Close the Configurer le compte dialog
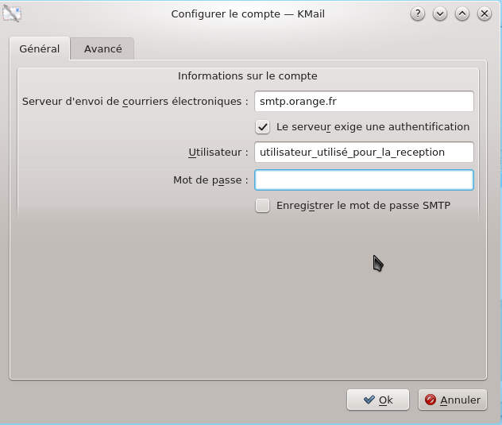This screenshot has height=425, width=502. click(x=485, y=14)
